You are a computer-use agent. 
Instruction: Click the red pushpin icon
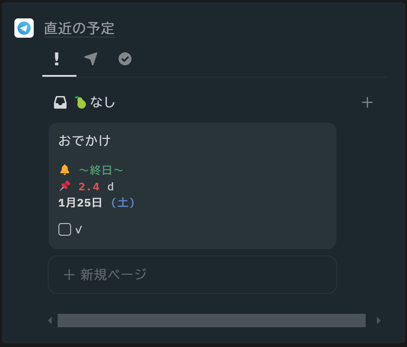tap(65, 186)
